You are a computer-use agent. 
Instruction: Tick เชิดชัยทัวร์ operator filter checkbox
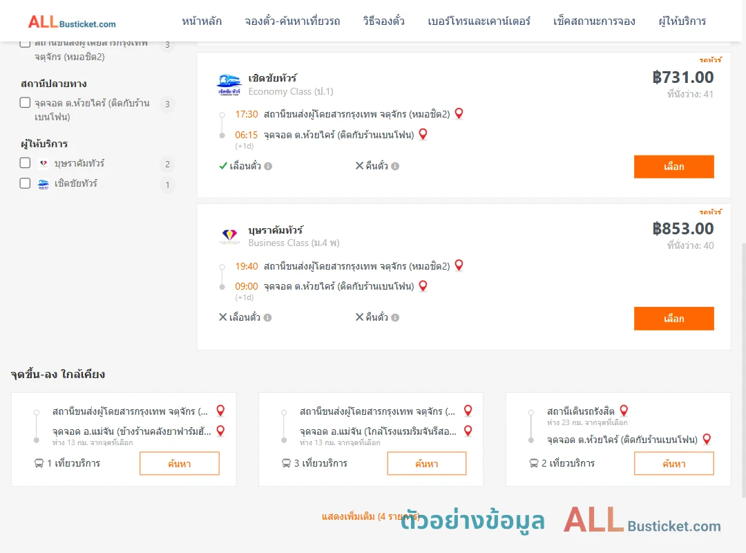[x=26, y=183]
